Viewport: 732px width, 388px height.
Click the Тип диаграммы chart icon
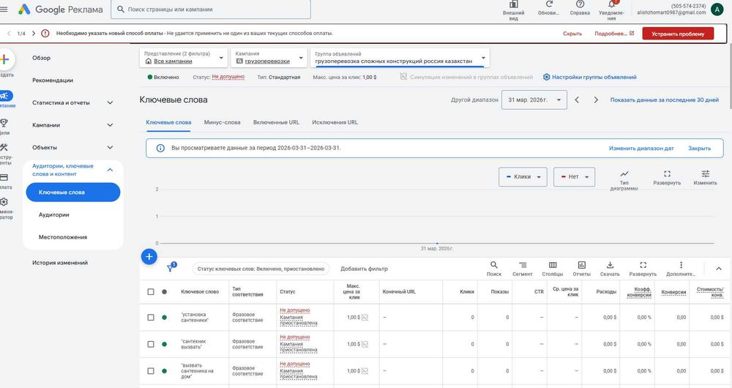[x=624, y=174]
